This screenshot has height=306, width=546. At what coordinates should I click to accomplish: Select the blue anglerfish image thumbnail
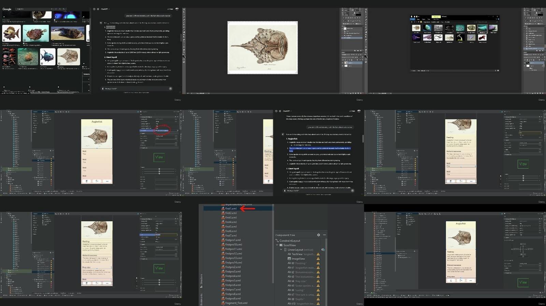(x=47, y=57)
